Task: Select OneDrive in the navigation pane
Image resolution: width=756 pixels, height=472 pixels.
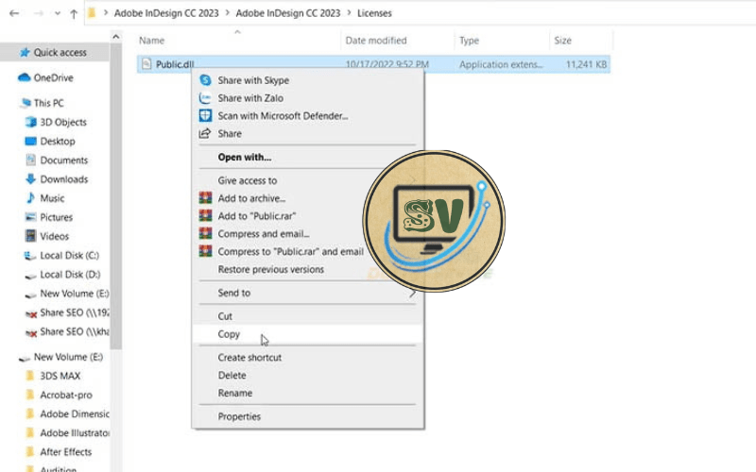Action: [55, 78]
